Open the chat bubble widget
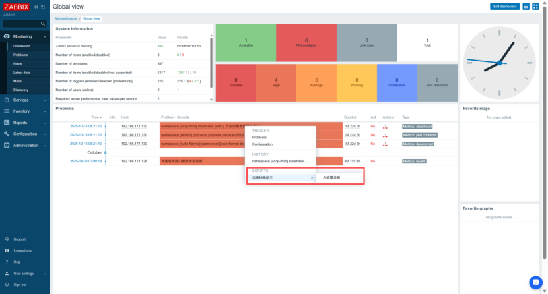The height and width of the screenshot is (294, 548). 535,283
